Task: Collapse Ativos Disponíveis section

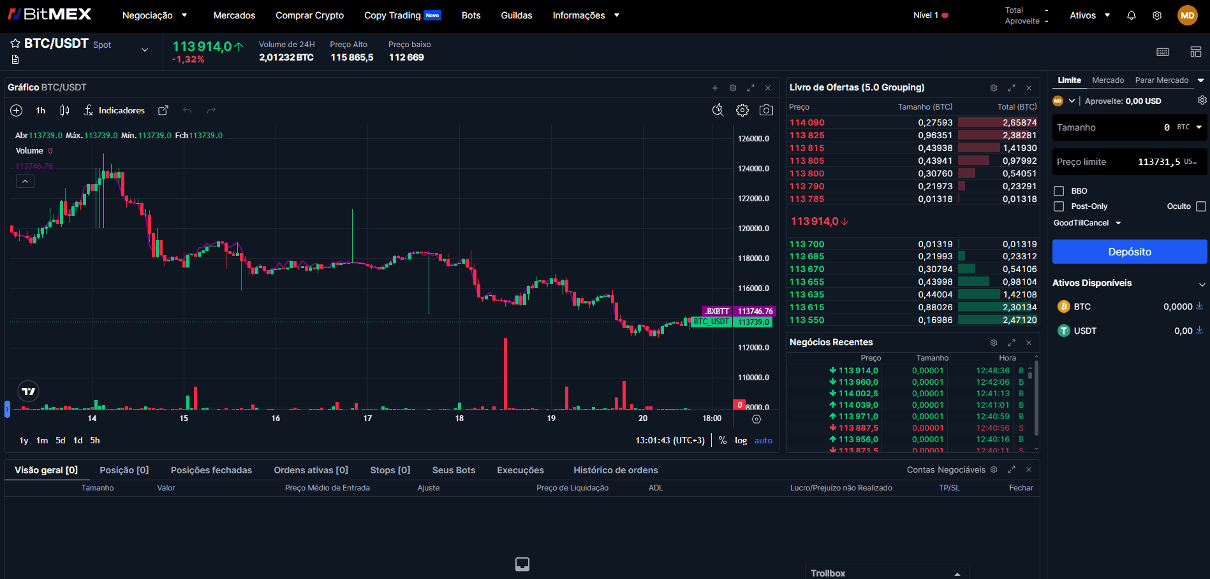Action: (1202, 284)
